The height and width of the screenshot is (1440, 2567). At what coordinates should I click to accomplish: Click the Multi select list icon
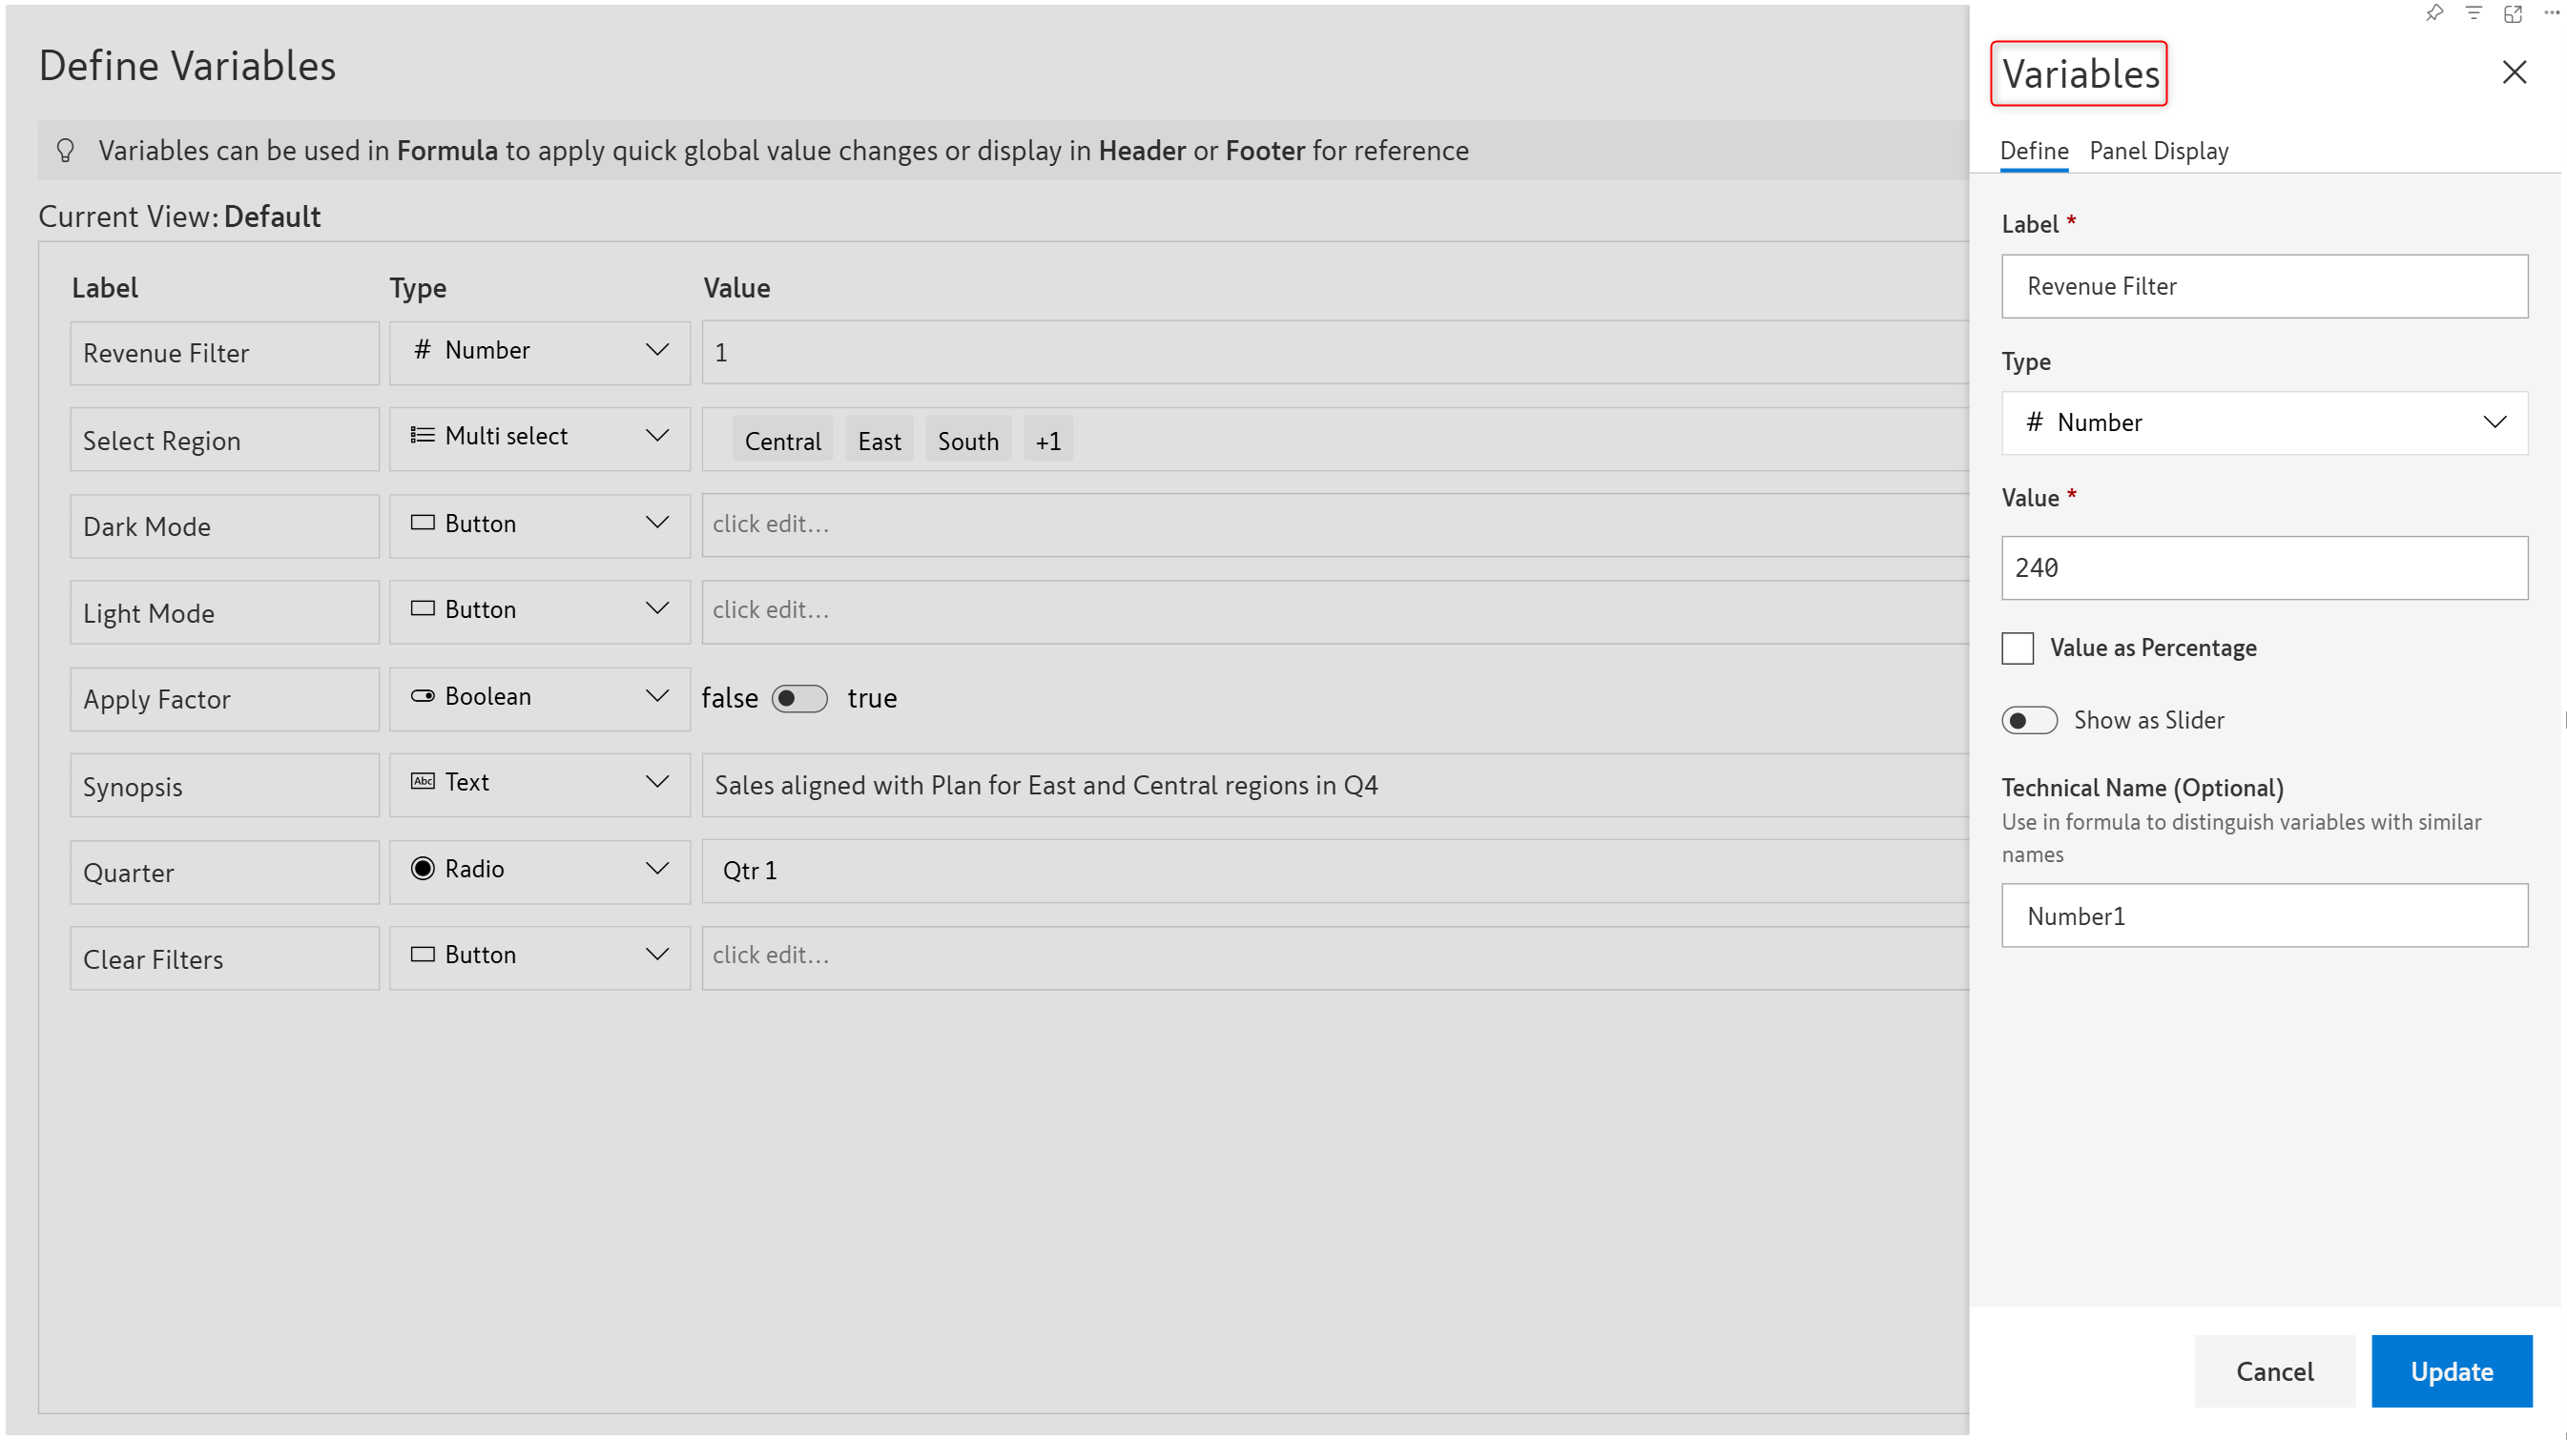423,436
